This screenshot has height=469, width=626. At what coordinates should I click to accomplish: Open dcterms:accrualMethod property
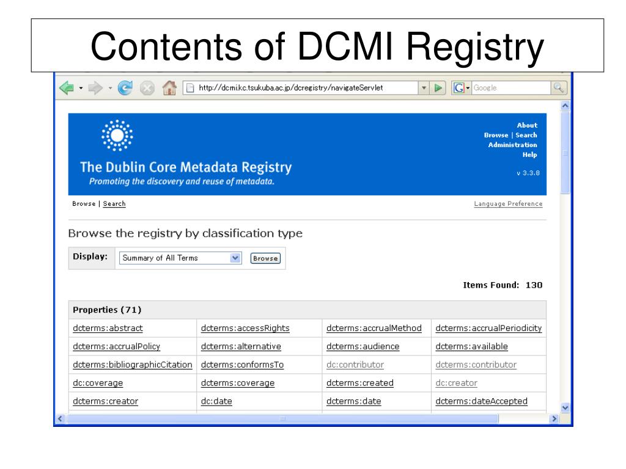pos(374,328)
